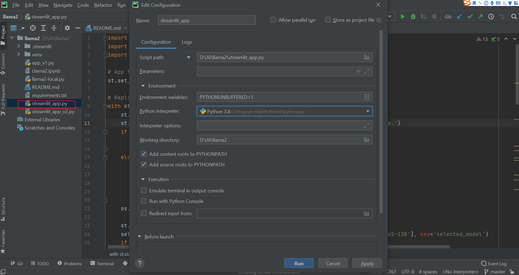Click the master branch widget
The image size is (519, 275).
(x=495, y=271)
